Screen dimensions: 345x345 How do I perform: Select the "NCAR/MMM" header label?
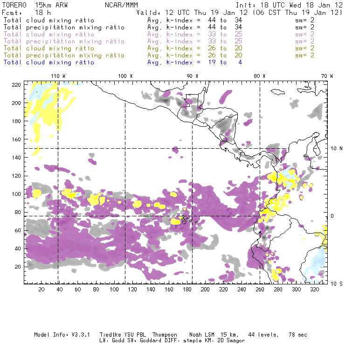[121, 5]
